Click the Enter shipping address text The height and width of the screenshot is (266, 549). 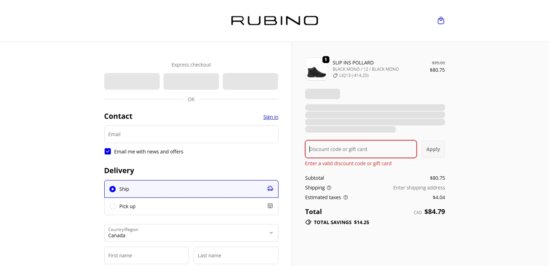(419, 188)
